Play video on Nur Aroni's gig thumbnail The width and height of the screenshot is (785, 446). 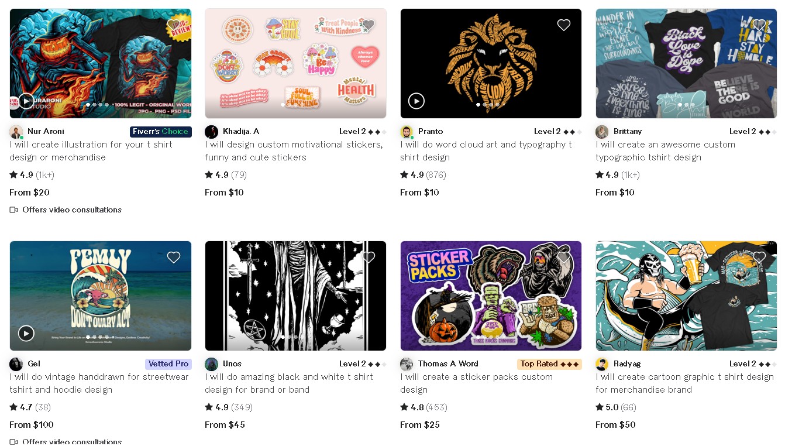click(26, 101)
